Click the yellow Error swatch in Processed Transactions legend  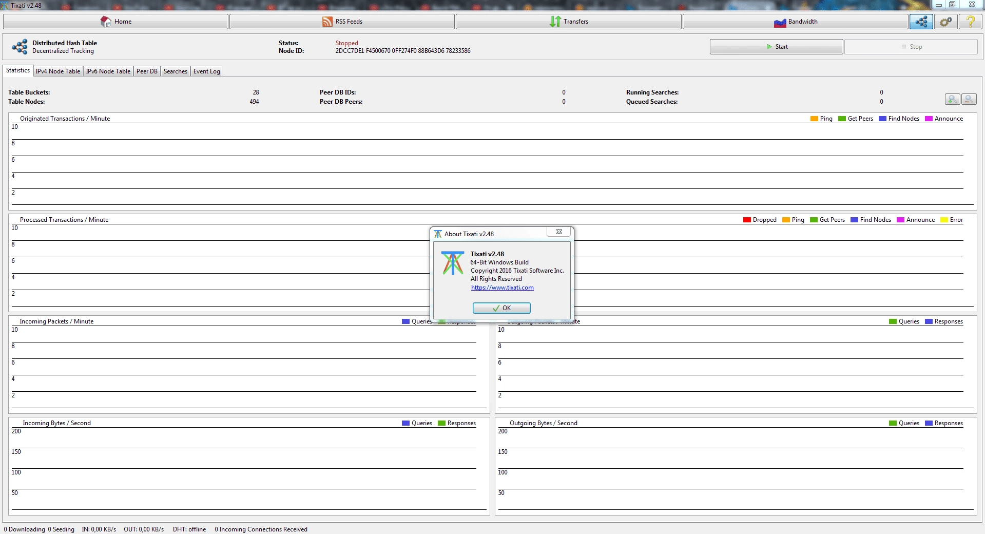pyautogui.click(x=944, y=220)
